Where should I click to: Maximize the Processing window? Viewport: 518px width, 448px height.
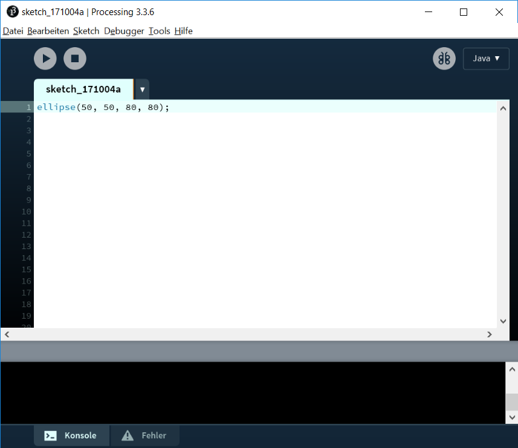[x=464, y=12]
